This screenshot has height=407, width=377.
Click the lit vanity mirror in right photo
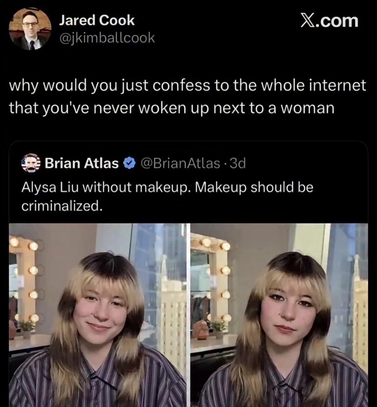(x=211, y=276)
